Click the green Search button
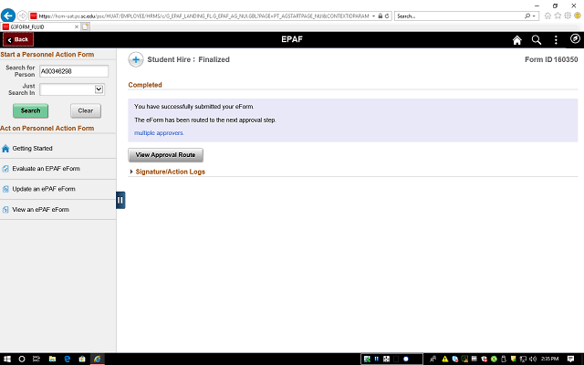The image size is (584, 365). 30,110
